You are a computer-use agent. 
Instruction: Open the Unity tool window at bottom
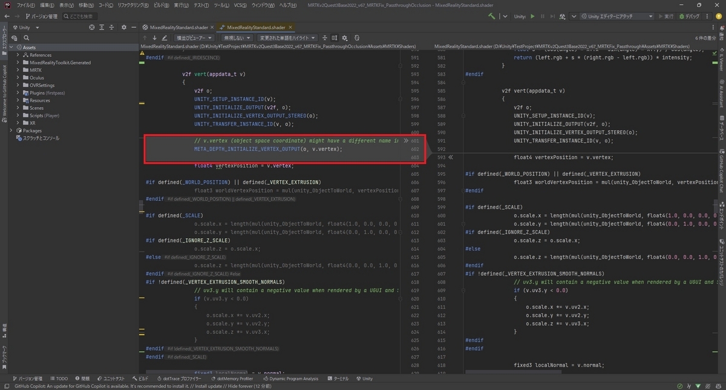point(364,379)
